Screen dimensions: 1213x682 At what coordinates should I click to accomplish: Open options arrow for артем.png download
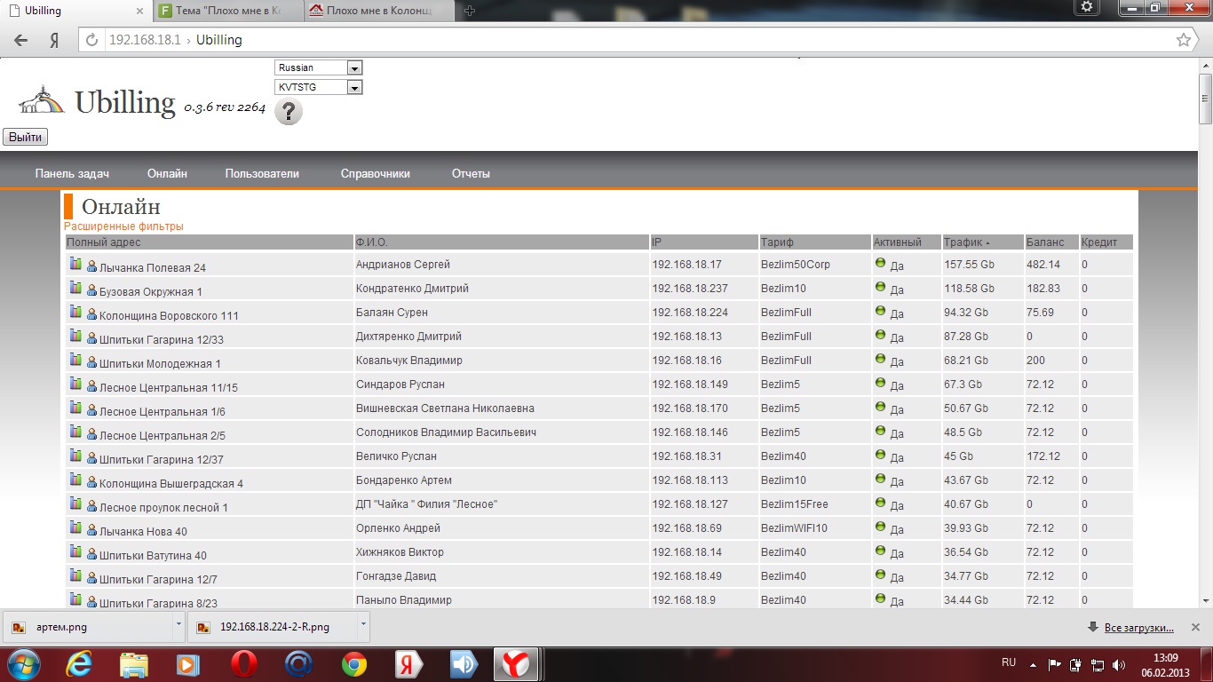tap(178, 626)
